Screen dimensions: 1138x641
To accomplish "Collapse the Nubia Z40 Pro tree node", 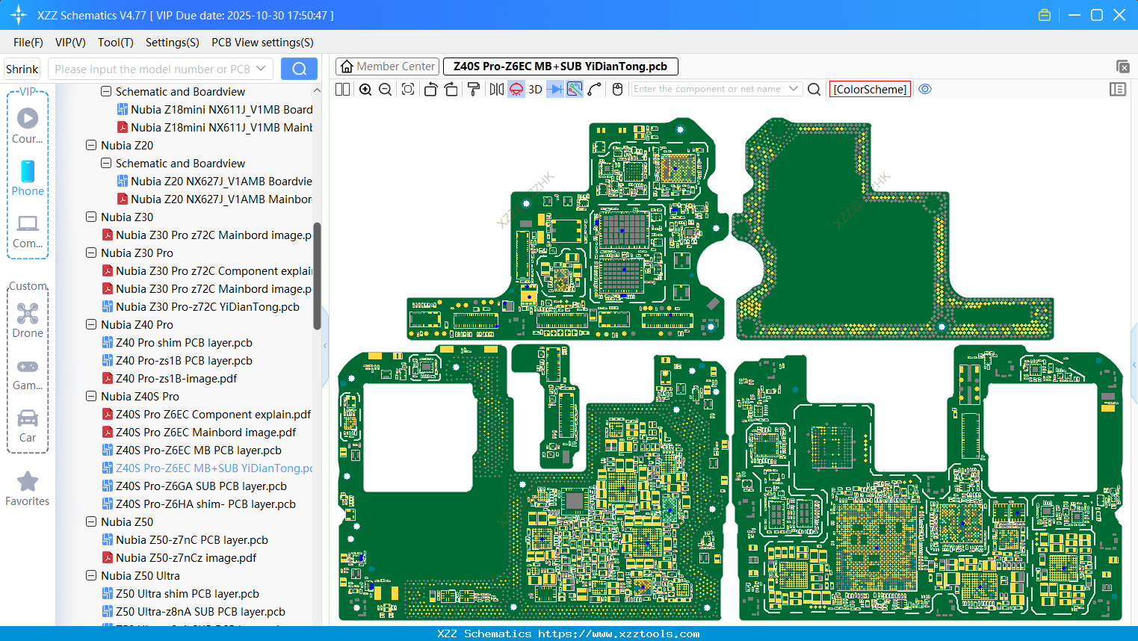I will pyautogui.click(x=91, y=325).
